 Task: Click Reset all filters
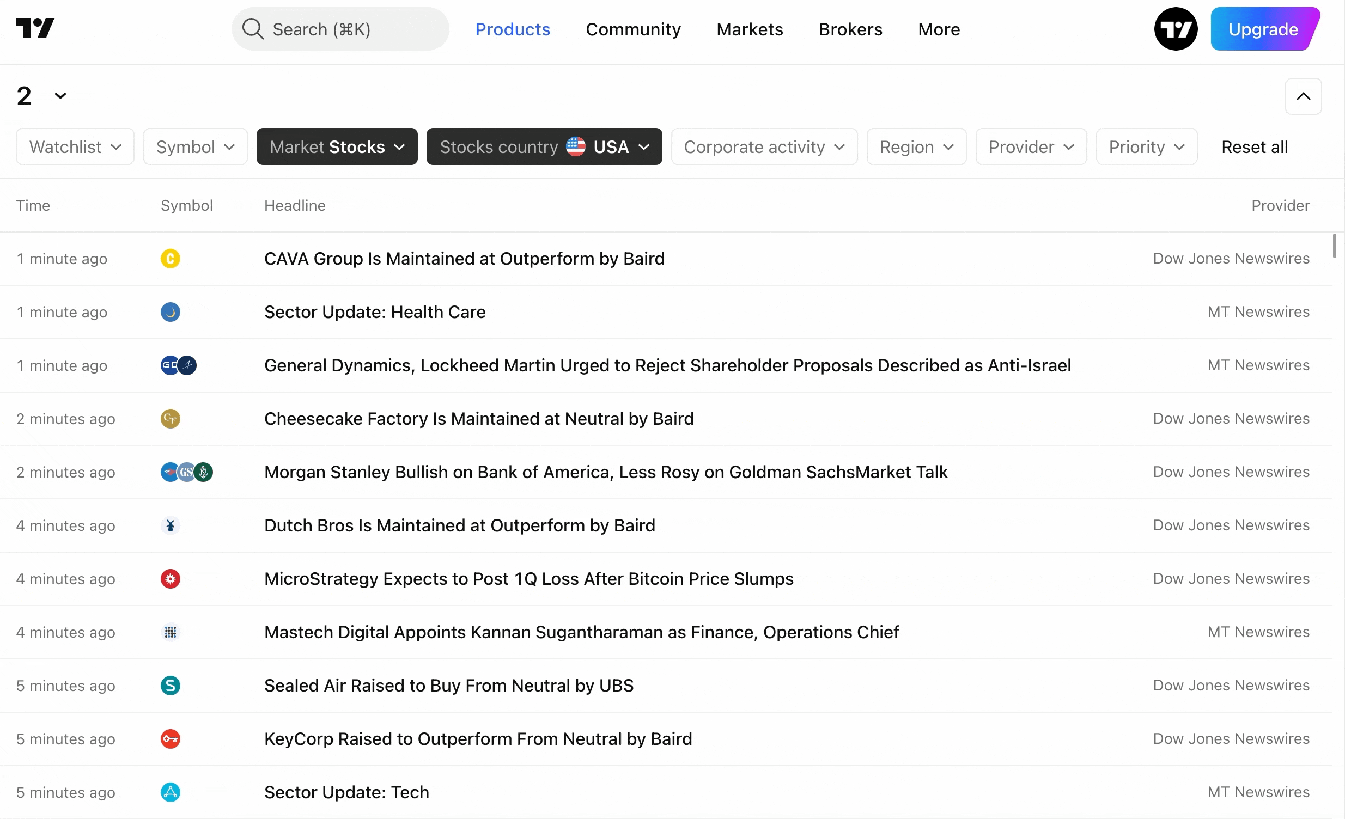click(x=1254, y=147)
